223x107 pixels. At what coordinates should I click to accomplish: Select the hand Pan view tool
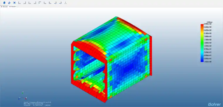coord(4,3)
